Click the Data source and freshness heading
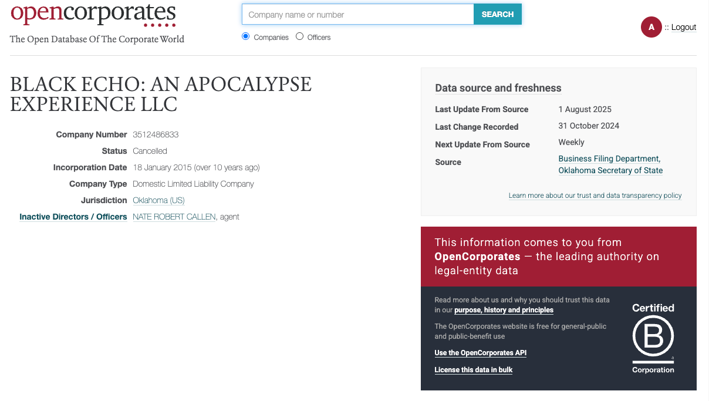Screen dimensions: 709x401 tap(498, 88)
